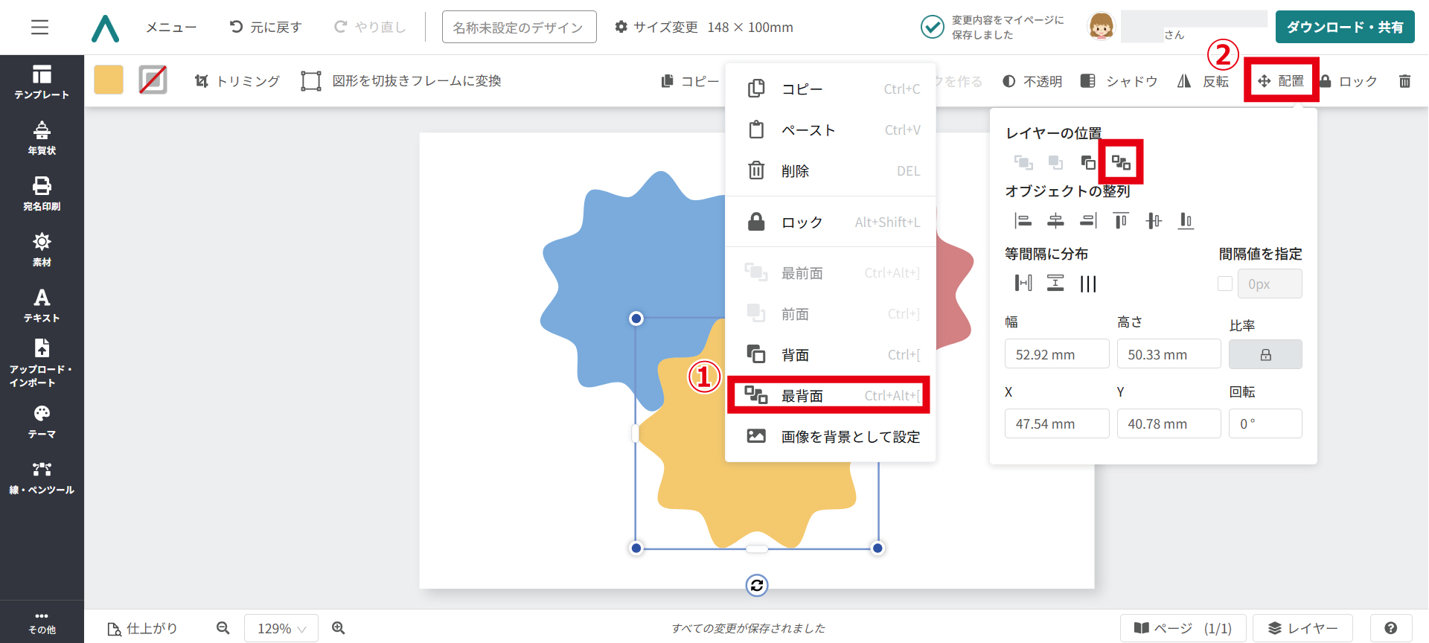Open the 線・ペンツール panel
Viewport: 1429px width, 643px height.
tap(42, 477)
